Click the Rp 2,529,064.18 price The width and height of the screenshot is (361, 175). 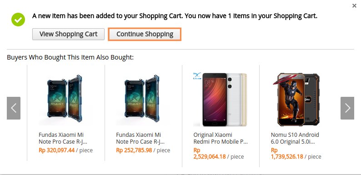point(210,154)
